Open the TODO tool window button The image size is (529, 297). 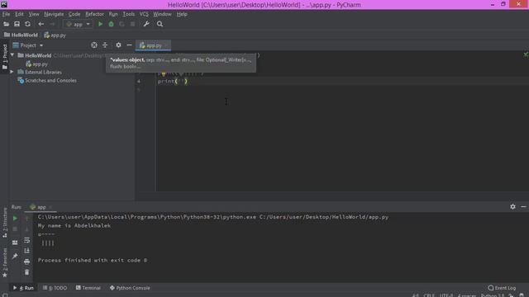point(55,288)
